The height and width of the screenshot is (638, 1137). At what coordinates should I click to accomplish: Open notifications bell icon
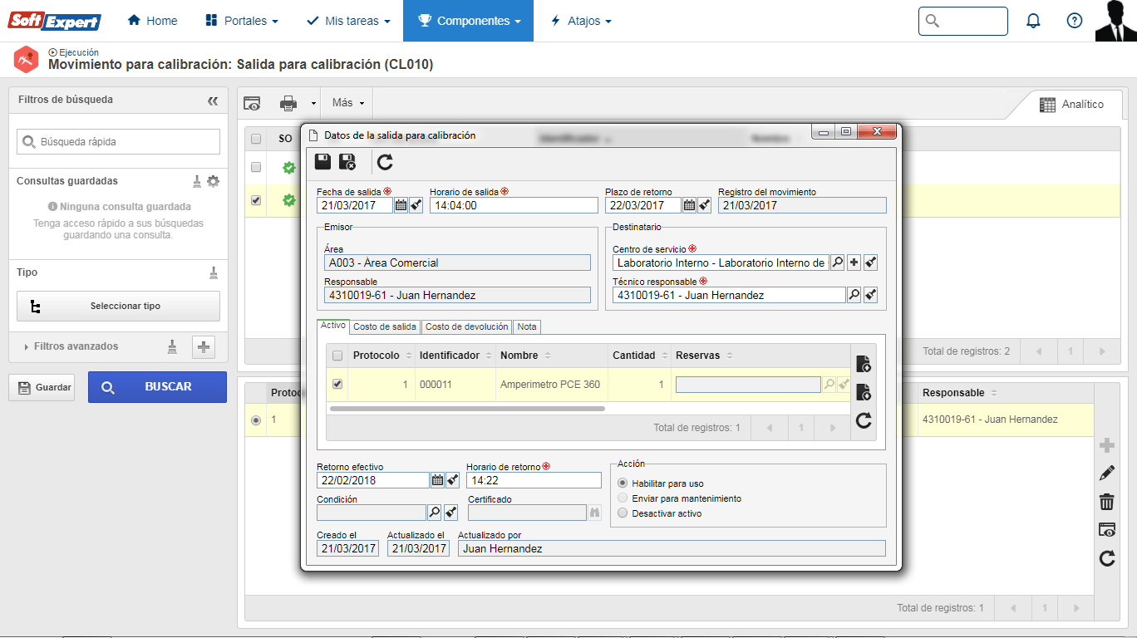(x=1033, y=21)
